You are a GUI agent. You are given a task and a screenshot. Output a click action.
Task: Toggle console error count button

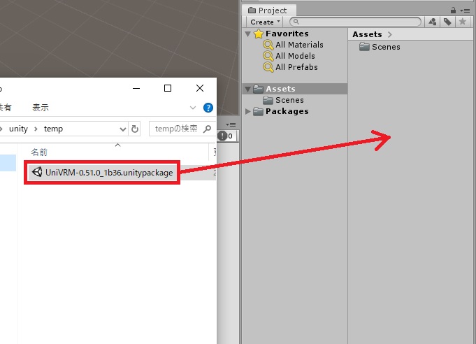click(226, 136)
